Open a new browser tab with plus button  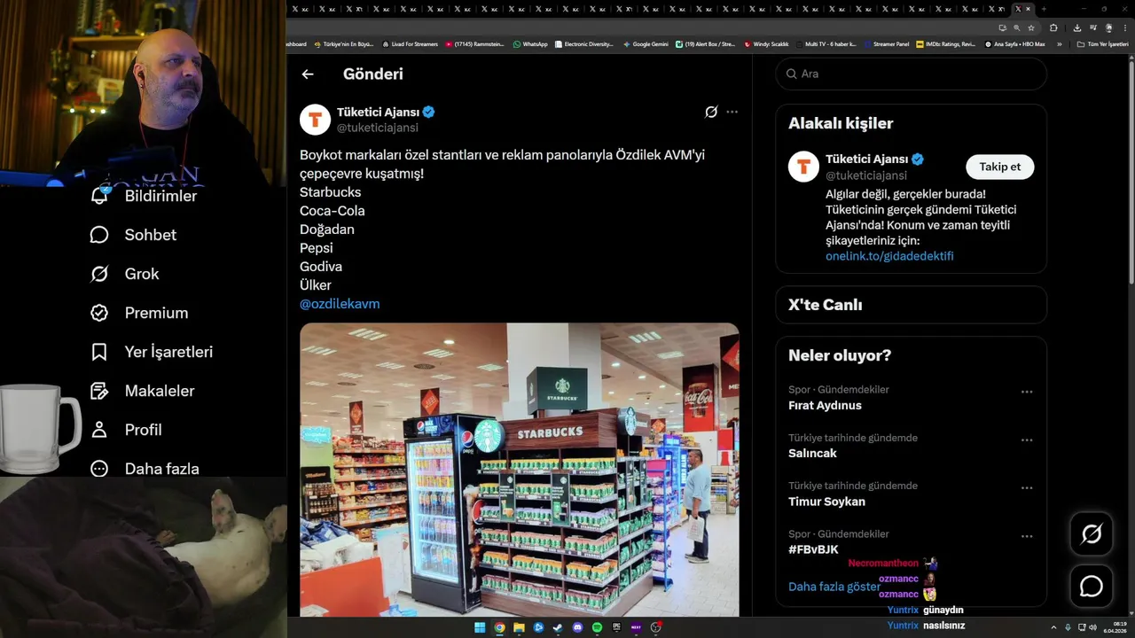[1044, 9]
